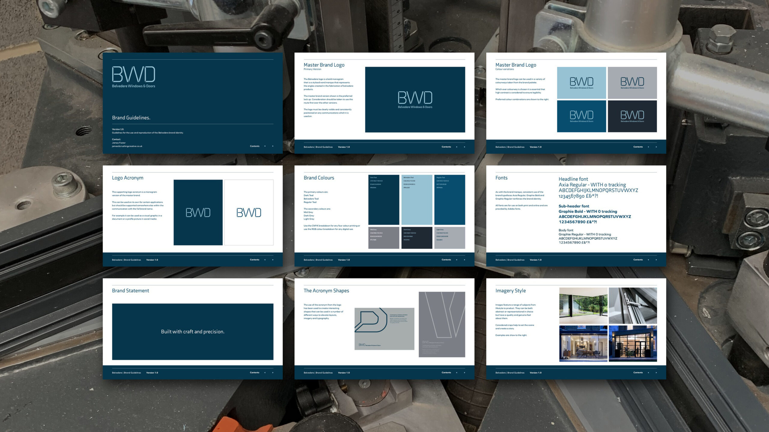Open the glass room garden view photo
Viewport: 769px width, 432px height.
coord(583,305)
